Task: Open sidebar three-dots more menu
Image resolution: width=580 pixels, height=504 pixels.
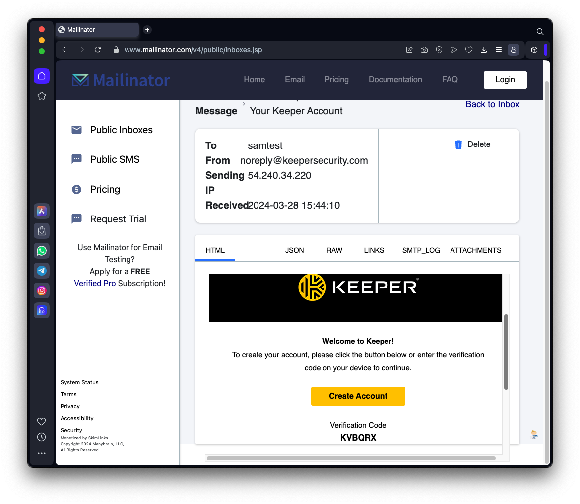Action: coord(42,453)
